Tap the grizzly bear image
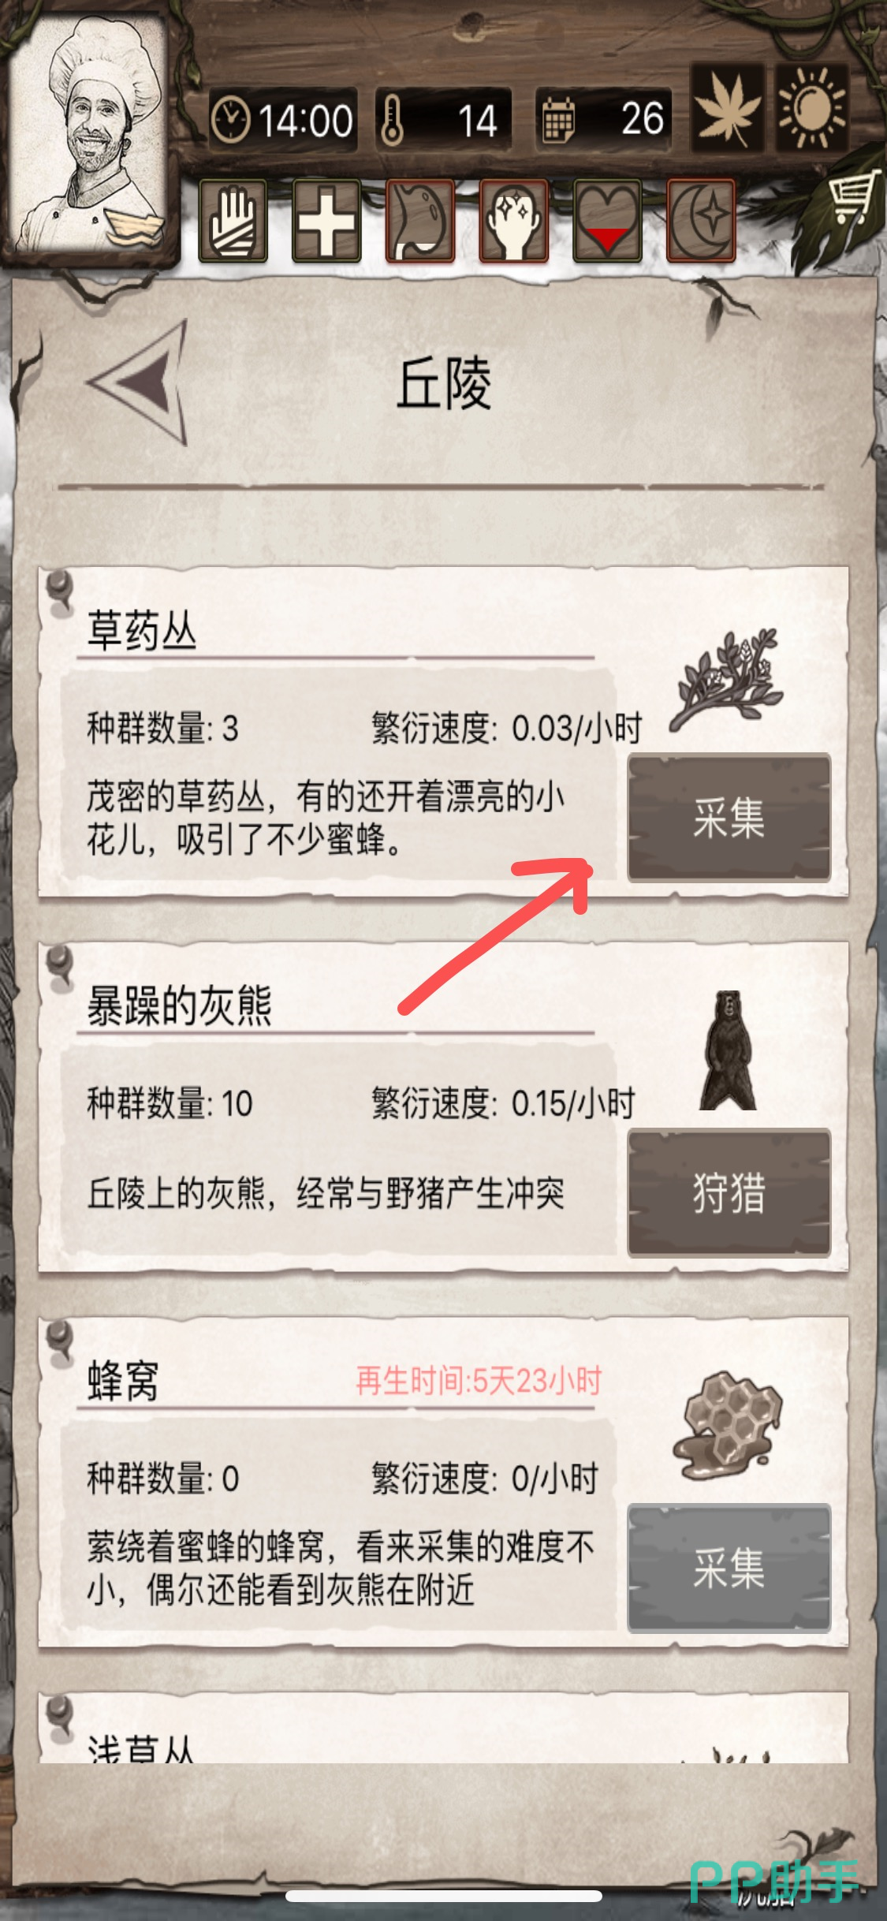Screen dimensions: 887x1921 tap(727, 1050)
